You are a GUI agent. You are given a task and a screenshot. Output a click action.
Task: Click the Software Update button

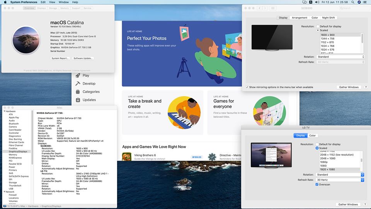[83, 58]
